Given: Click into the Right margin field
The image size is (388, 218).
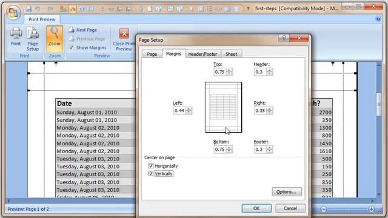Looking at the screenshot, I should click(x=261, y=111).
